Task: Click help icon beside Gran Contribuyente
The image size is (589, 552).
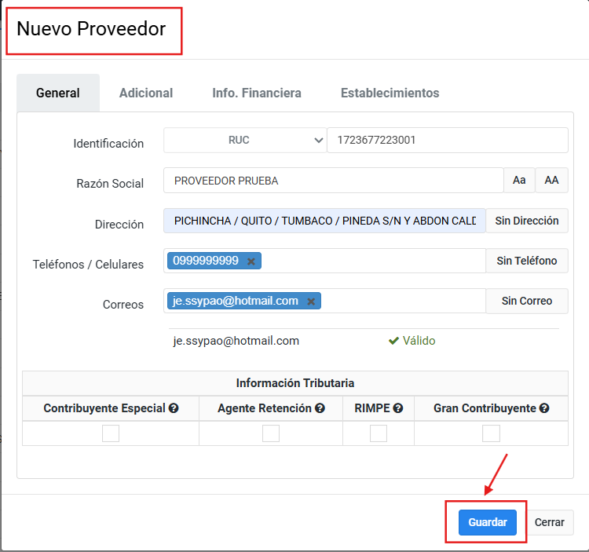Action: 544,408
